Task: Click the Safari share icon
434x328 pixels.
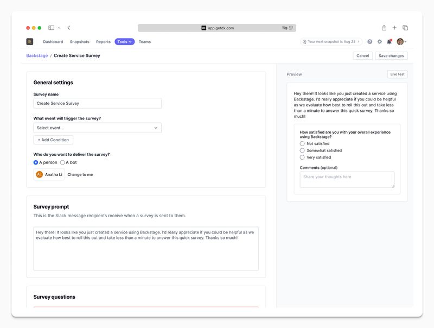Action: (x=384, y=28)
